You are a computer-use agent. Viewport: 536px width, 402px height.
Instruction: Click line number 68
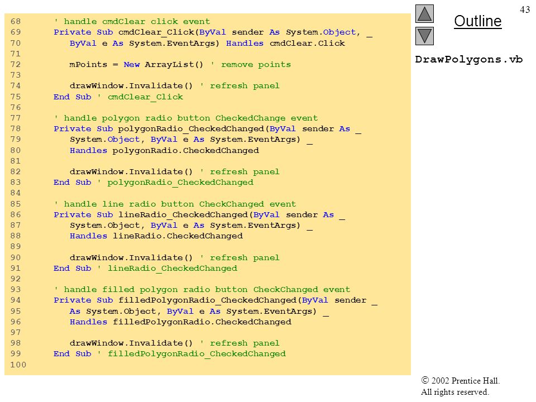pos(16,22)
